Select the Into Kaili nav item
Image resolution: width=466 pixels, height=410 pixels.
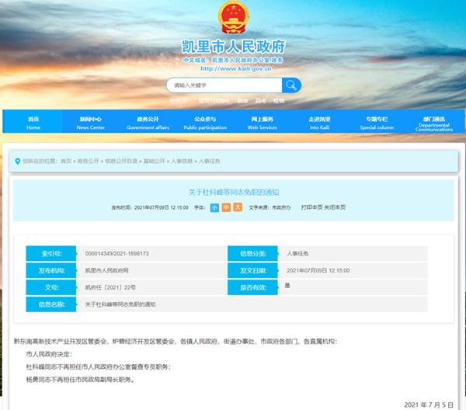coord(319,123)
